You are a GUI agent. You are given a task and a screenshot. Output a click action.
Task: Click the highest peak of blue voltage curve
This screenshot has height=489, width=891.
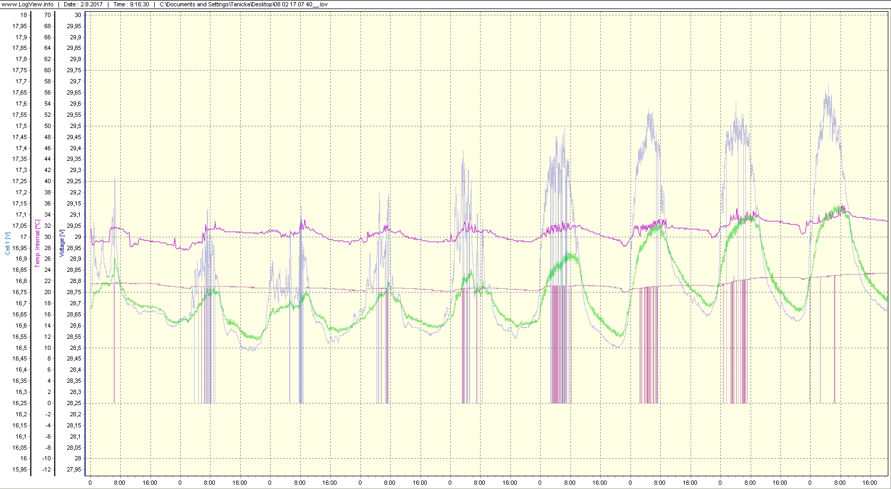[x=828, y=85]
